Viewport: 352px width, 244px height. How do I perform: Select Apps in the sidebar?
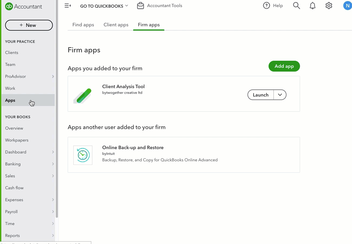tap(28, 100)
